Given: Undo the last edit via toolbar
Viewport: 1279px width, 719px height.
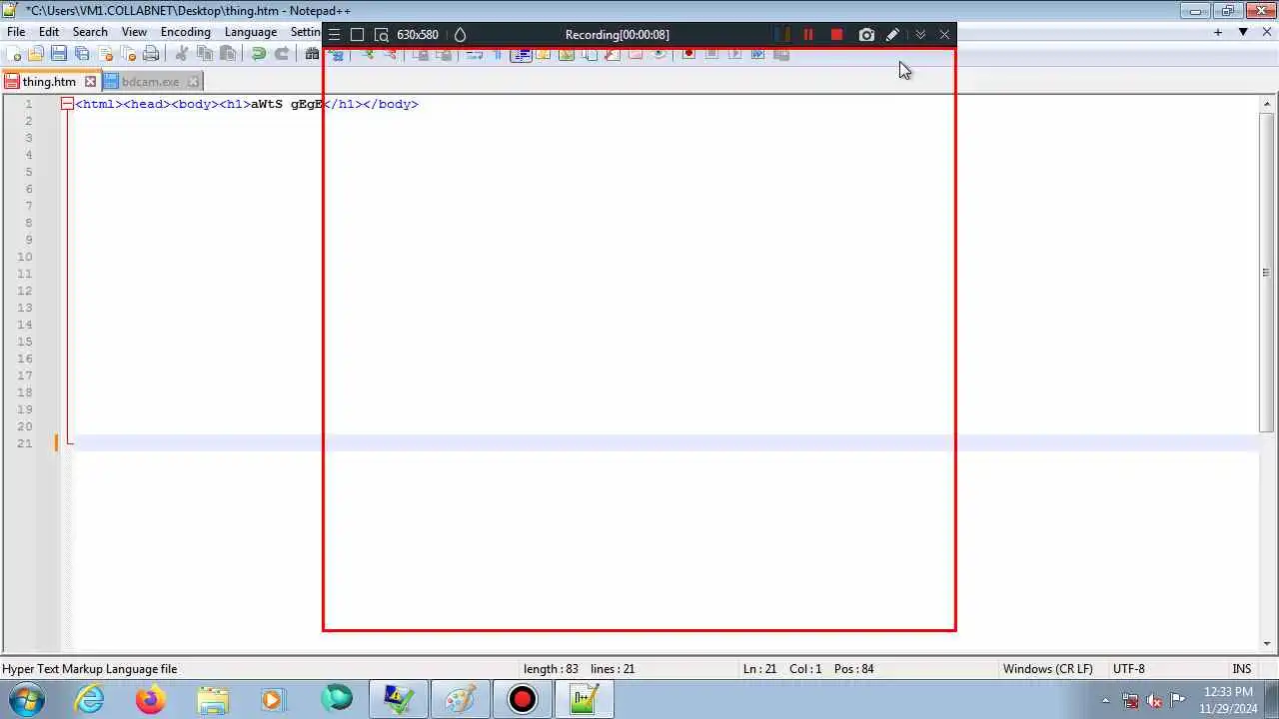Looking at the screenshot, I should point(258,54).
